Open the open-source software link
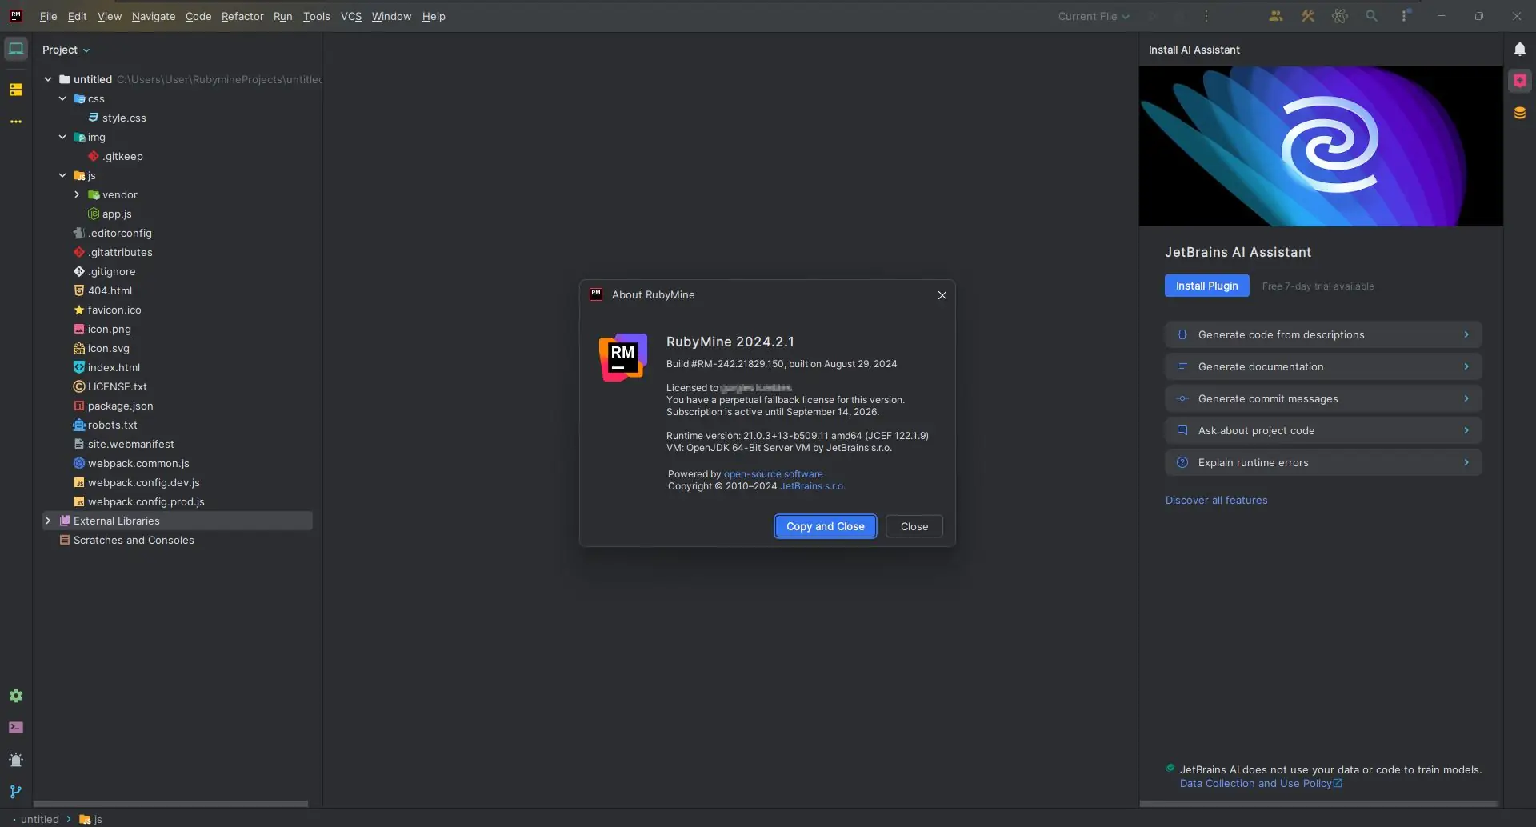The image size is (1536, 827). coord(773,474)
